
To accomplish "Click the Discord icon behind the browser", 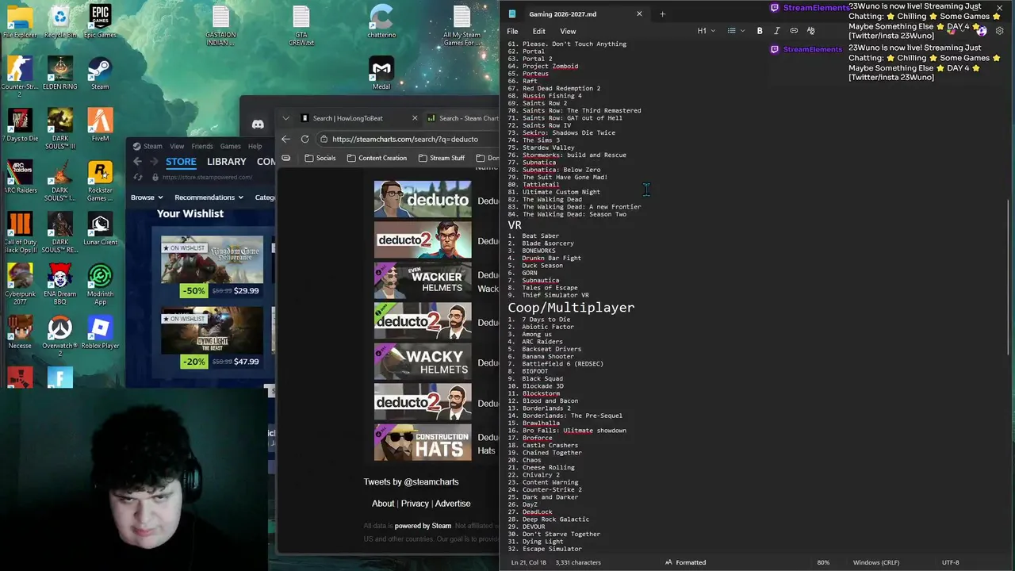I will [258, 124].
